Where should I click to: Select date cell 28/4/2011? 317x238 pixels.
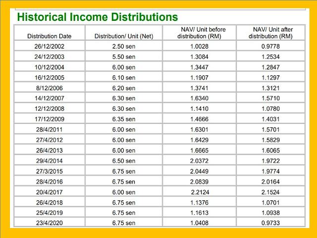50,130
